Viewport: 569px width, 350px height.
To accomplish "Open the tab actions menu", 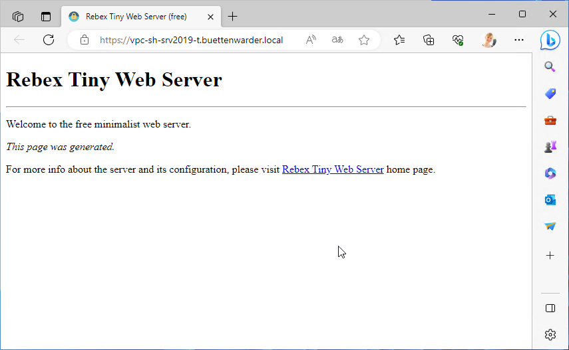I will point(46,17).
